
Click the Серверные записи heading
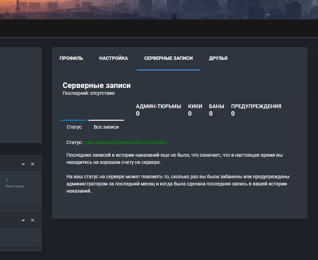[x=96, y=86]
